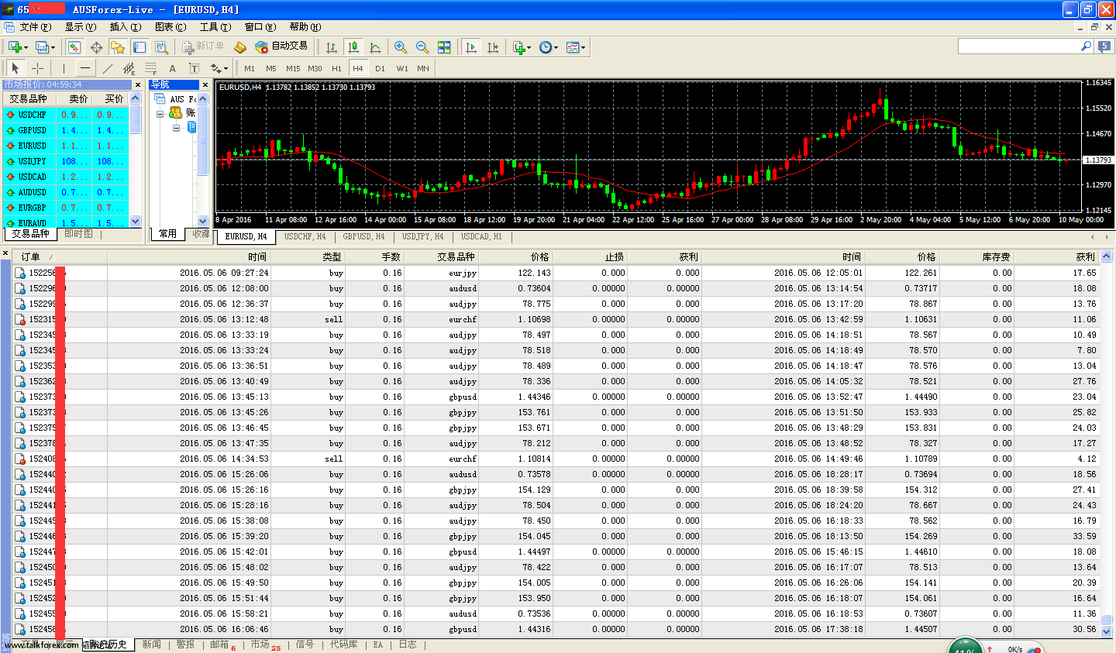Select vertical line drawing tool
The height and width of the screenshot is (653, 1116).
click(x=64, y=68)
